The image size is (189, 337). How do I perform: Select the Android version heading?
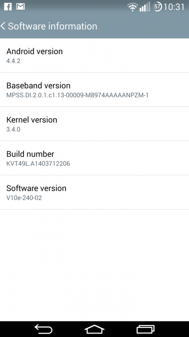tap(34, 51)
